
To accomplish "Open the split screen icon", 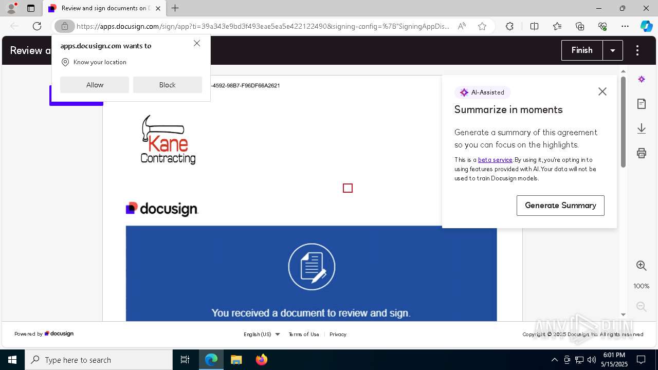I will click(534, 26).
